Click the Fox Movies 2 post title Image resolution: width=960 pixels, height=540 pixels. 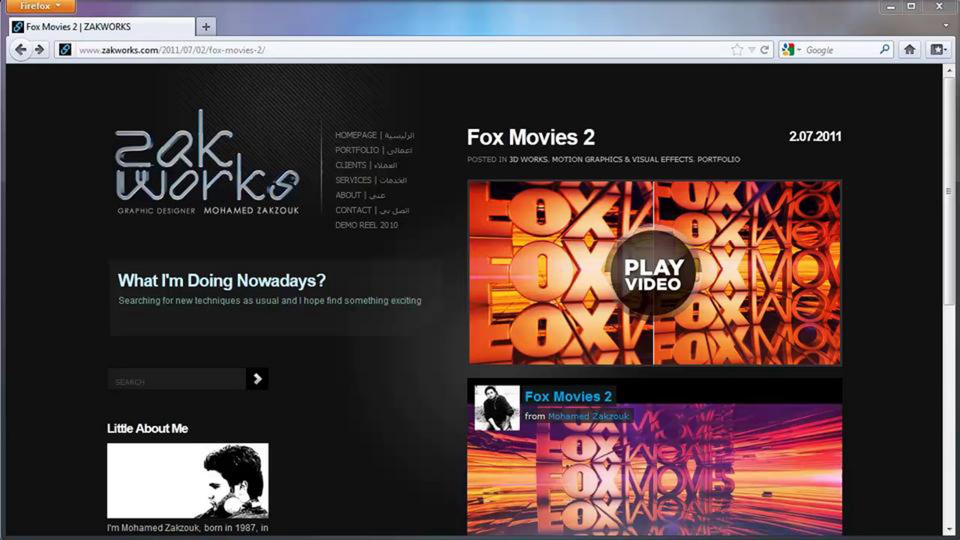(531, 137)
